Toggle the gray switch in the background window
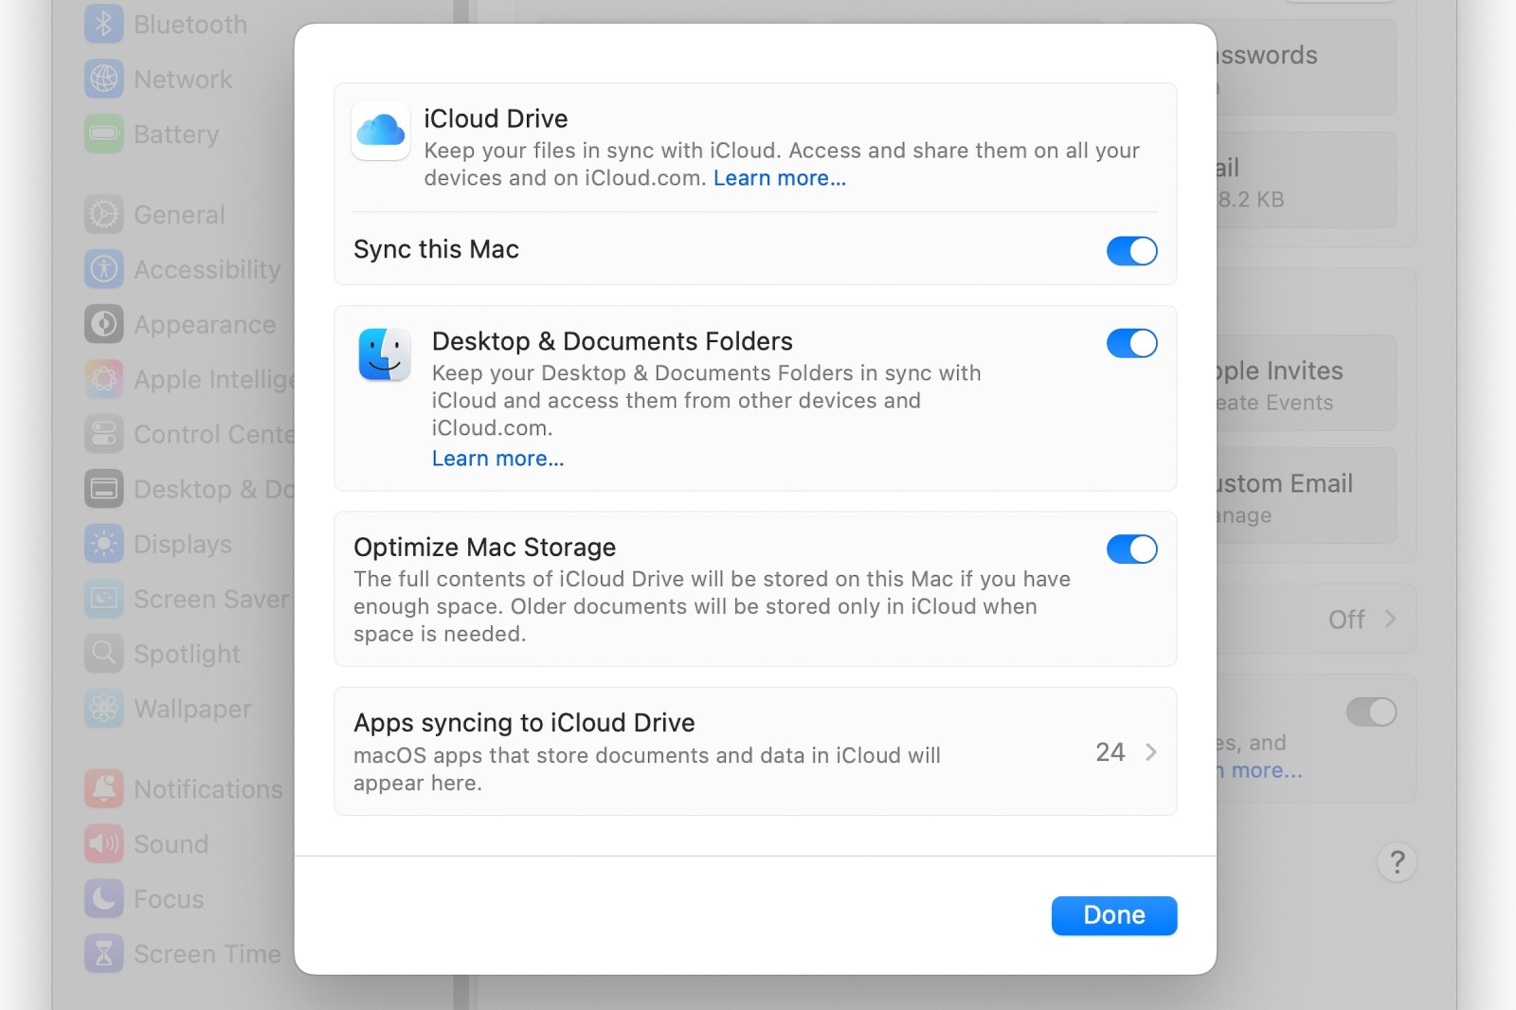1516x1010 pixels. click(1371, 712)
